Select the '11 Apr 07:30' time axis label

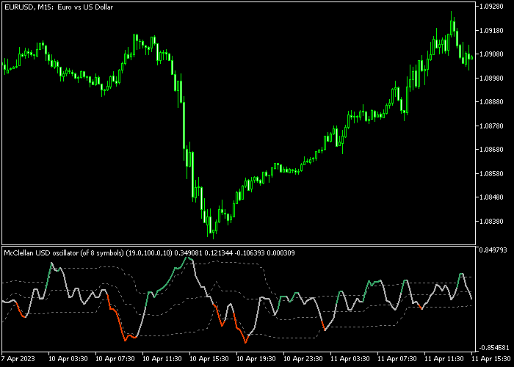[397, 358]
